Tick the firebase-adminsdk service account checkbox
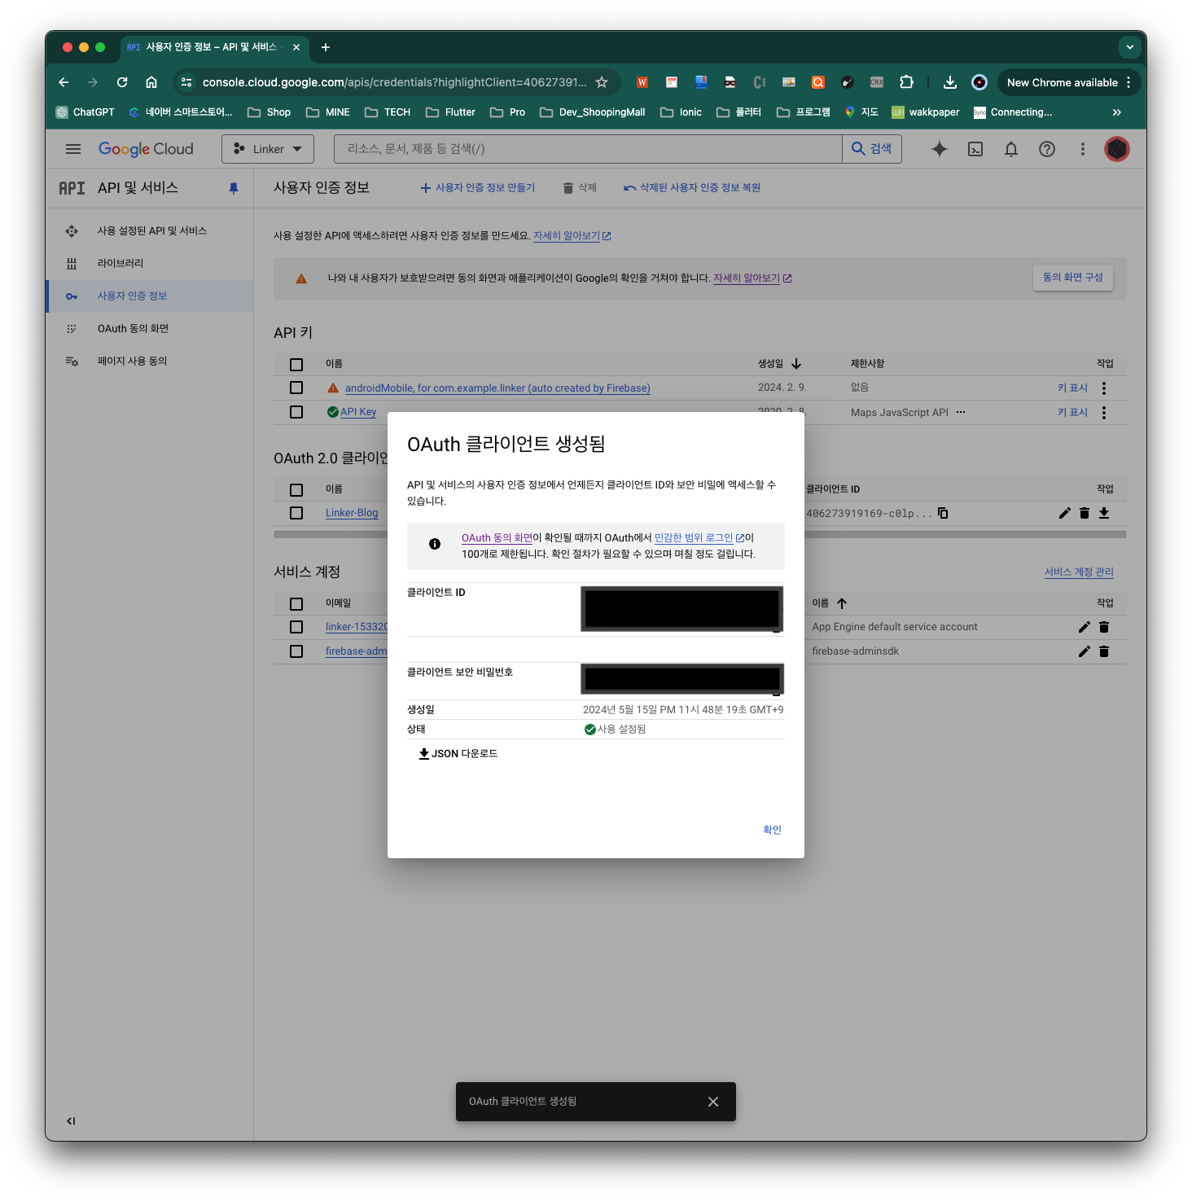 tap(296, 651)
